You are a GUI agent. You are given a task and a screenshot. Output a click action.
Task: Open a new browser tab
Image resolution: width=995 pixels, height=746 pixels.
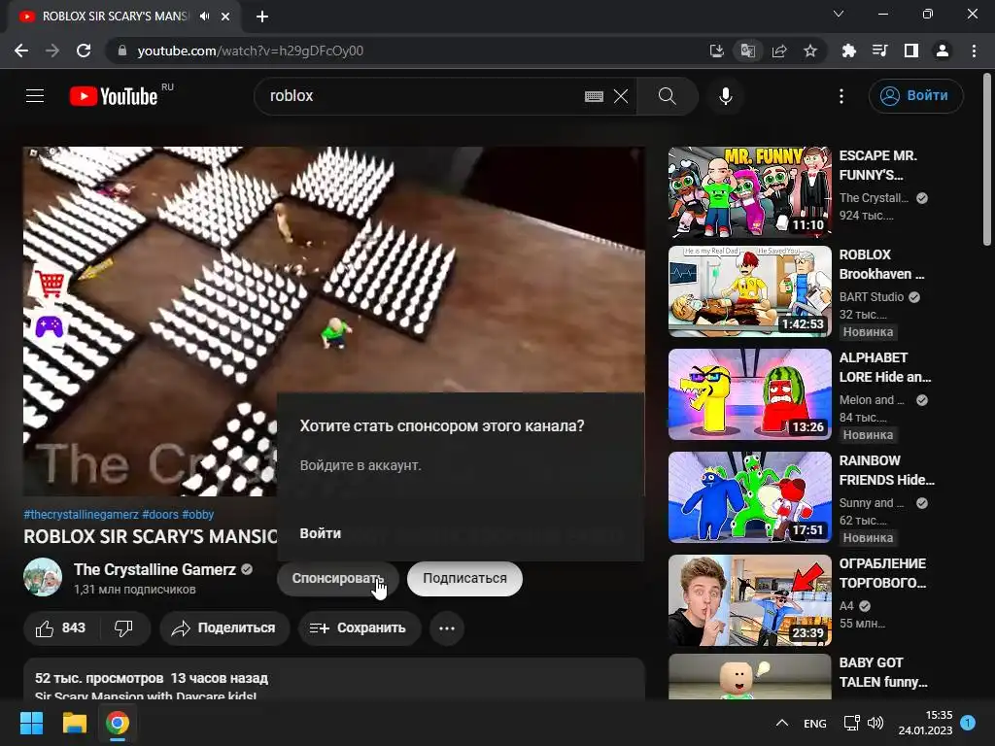[262, 17]
